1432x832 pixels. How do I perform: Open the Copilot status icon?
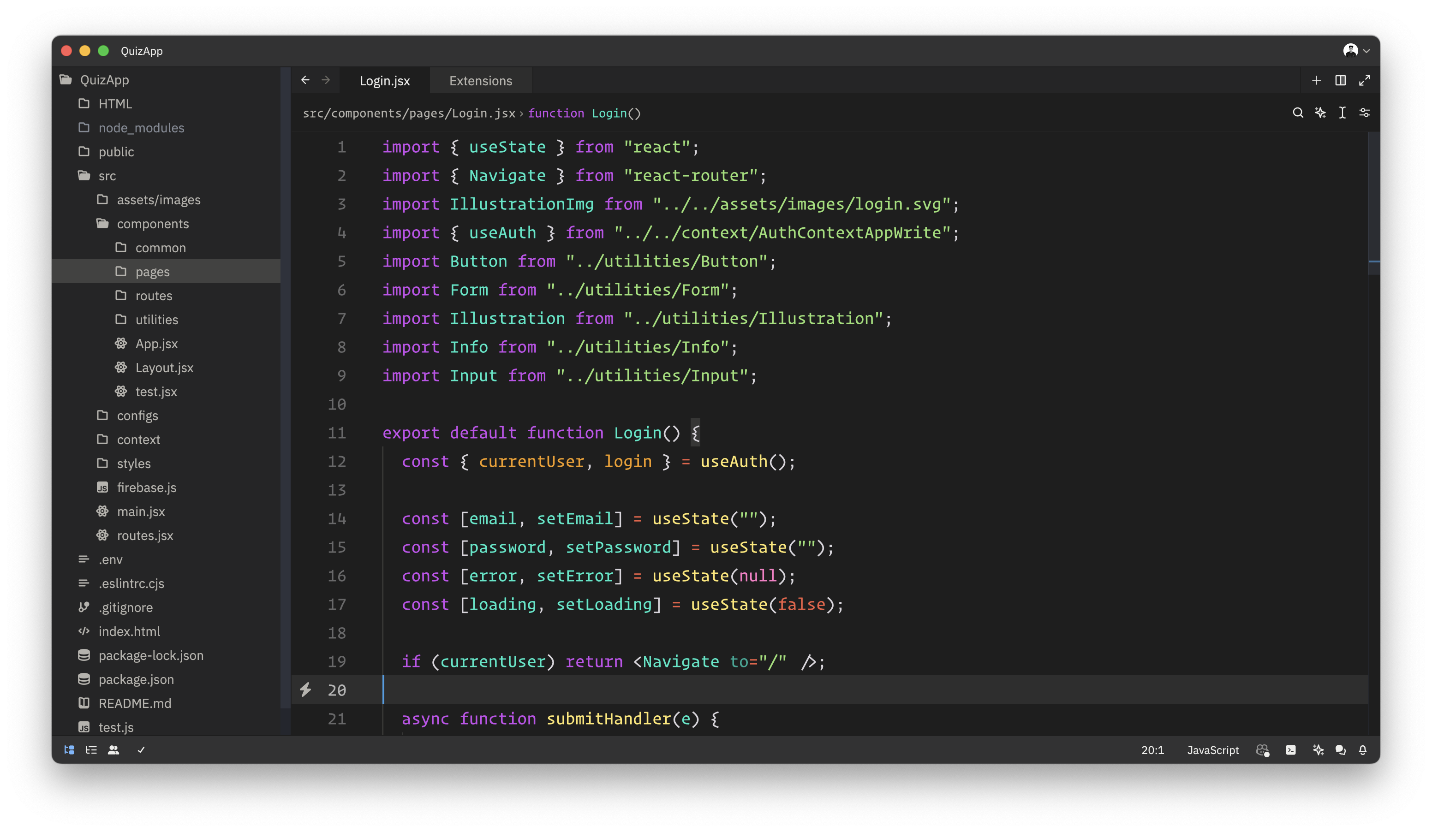tap(1263, 750)
